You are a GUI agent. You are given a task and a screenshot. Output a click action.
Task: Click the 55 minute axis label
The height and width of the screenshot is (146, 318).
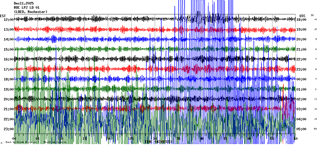point(272,139)
